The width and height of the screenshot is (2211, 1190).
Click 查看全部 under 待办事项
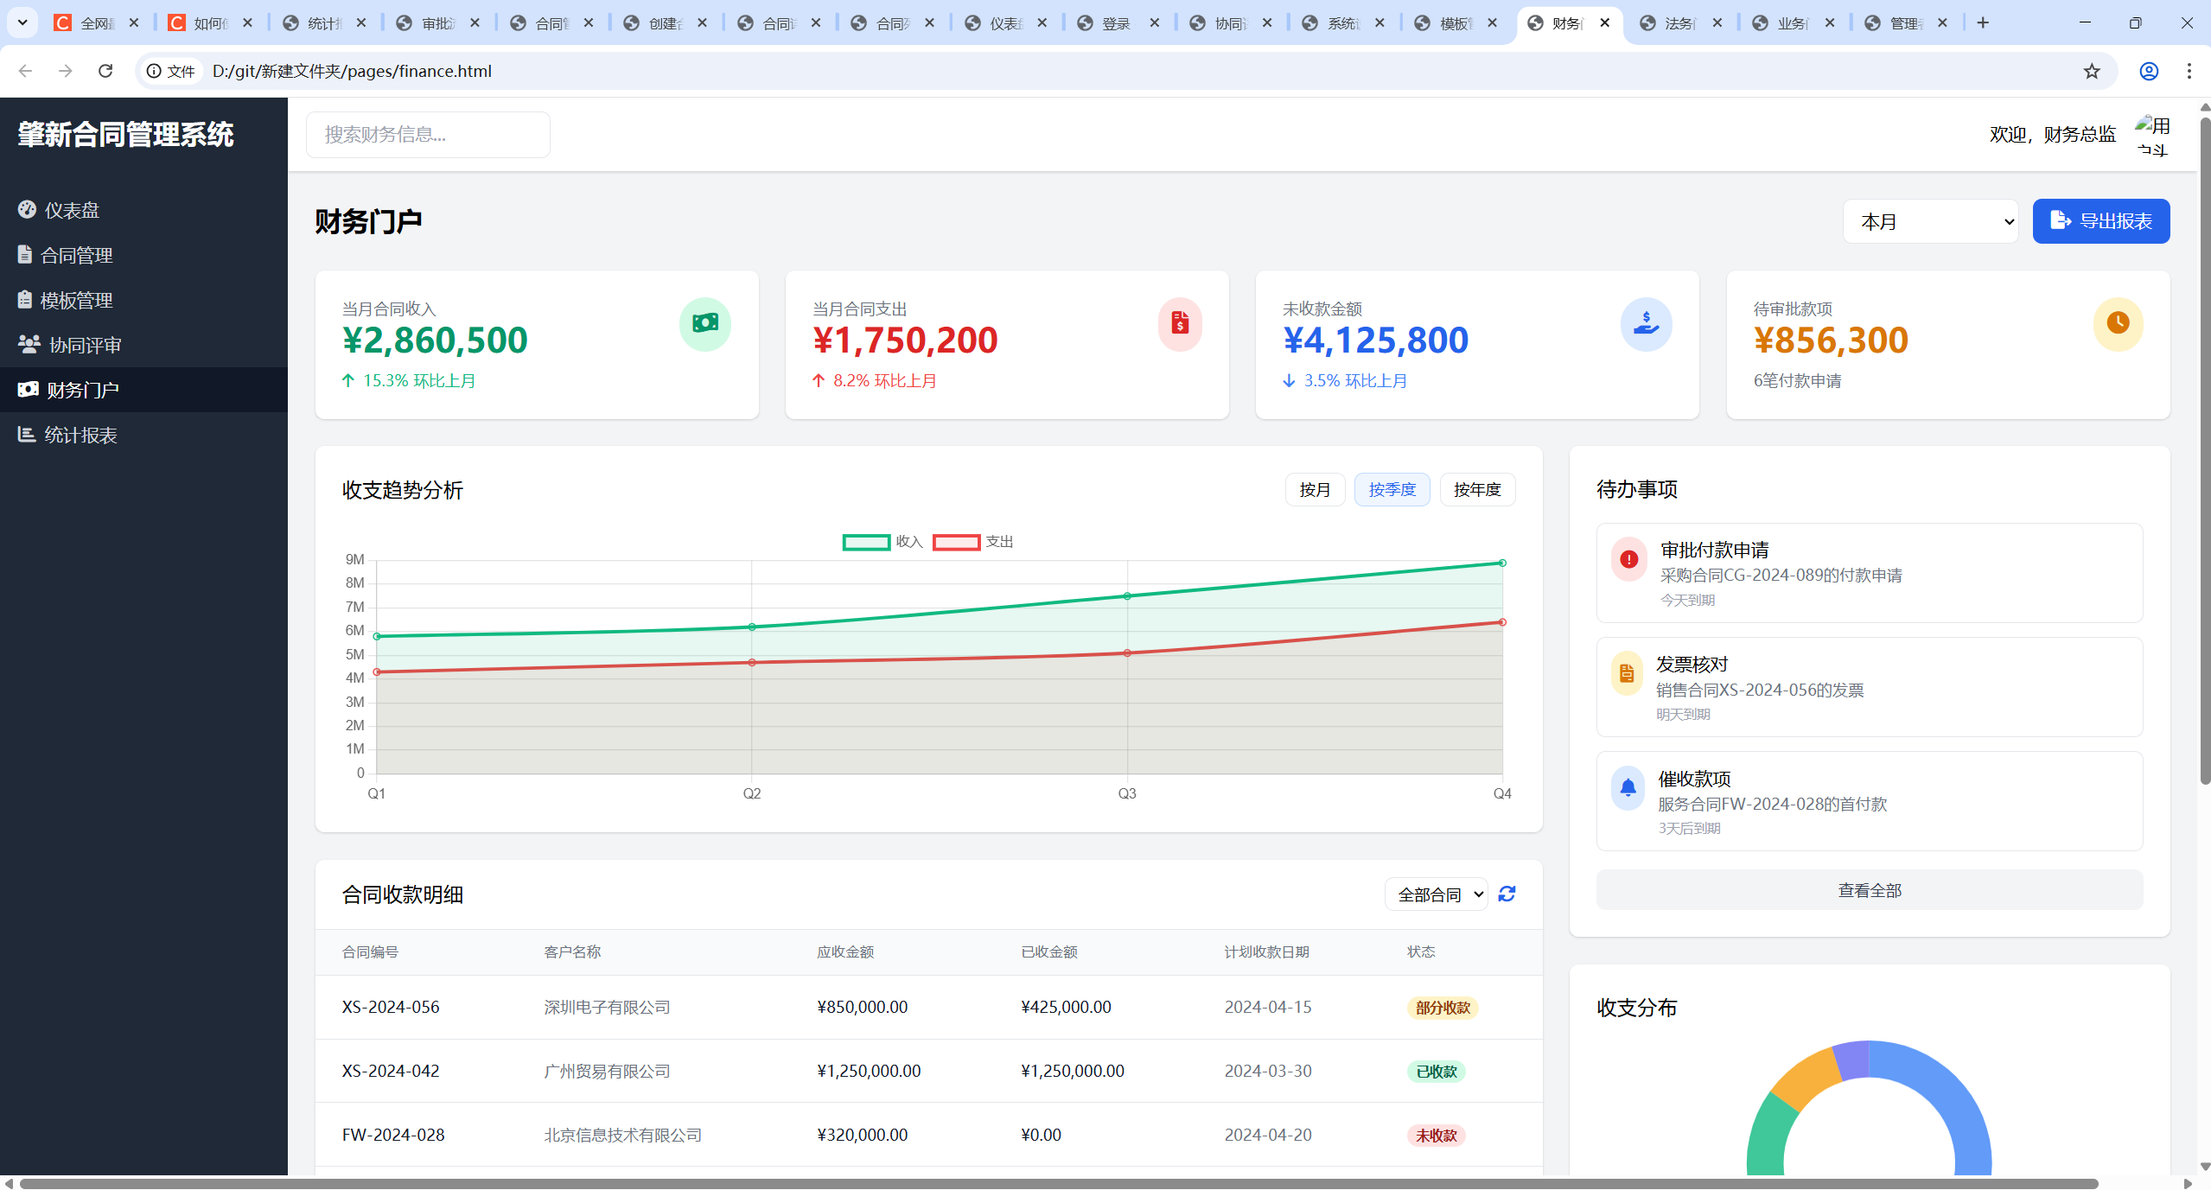[1869, 890]
